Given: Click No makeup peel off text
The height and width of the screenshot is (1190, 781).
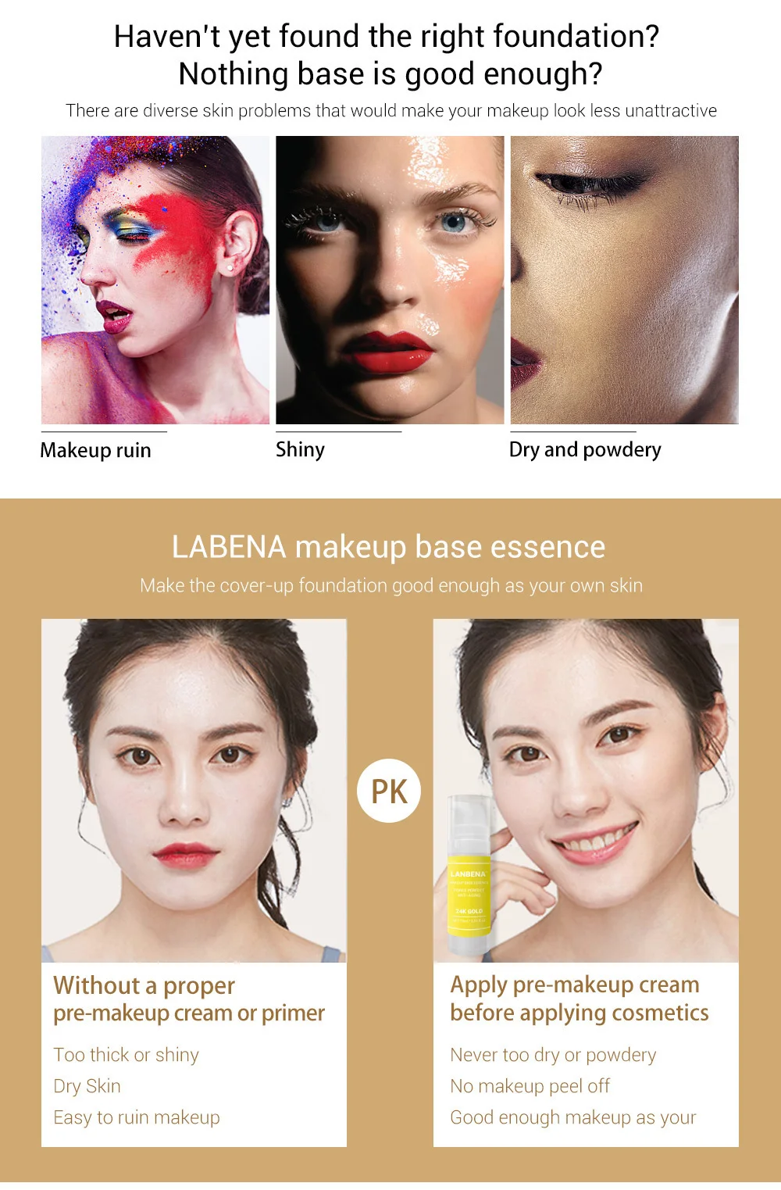Looking at the screenshot, I should [530, 1086].
